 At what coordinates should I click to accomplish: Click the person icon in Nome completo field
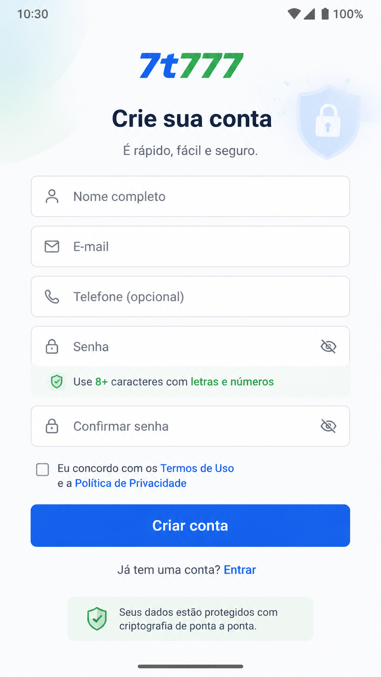pyautogui.click(x=52, y=196)
